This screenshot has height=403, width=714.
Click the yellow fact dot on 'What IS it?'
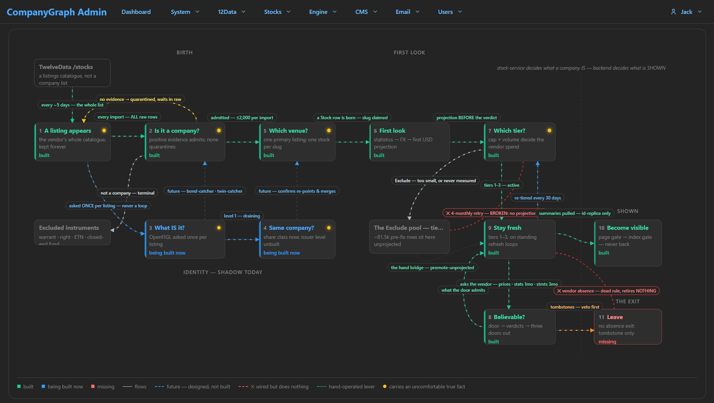click(x=219, y=228)
